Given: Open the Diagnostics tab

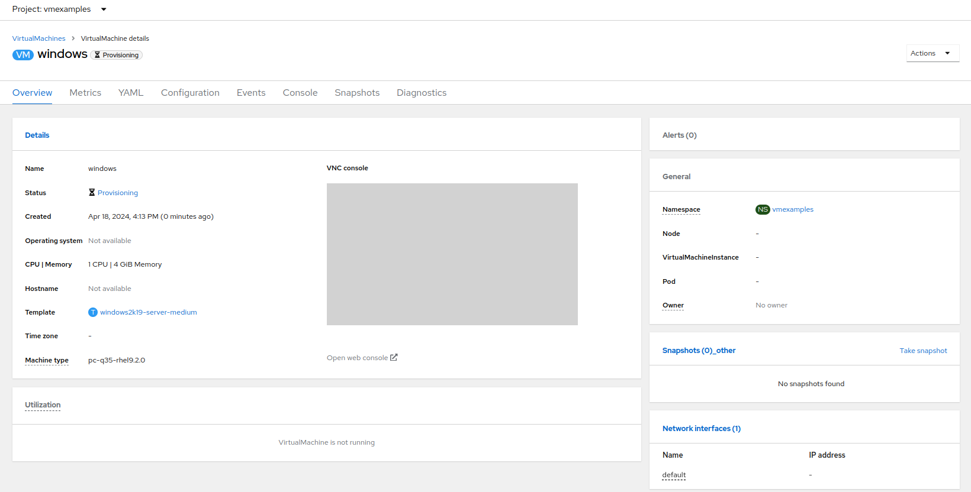Looking at the screenshot, I should coord(422,93).
